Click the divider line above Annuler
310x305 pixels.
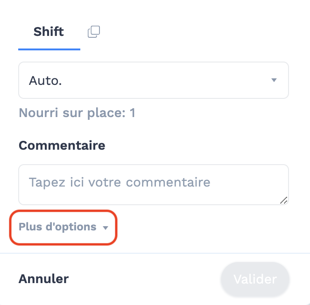coord(155,253)
